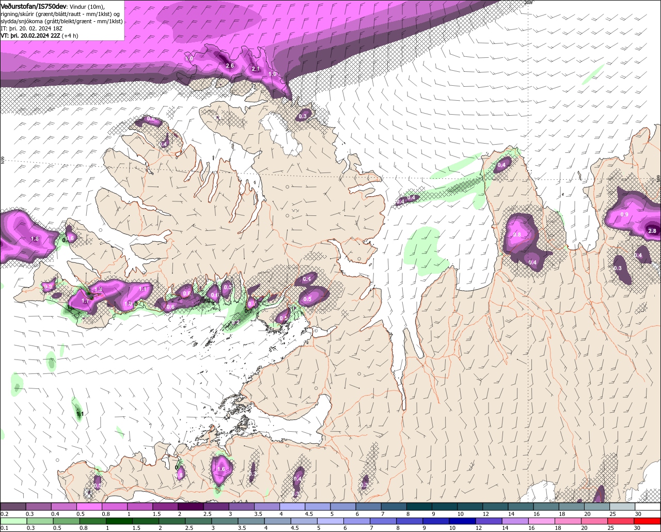
Task: Click the dark plum 0.2 swatch in upper snow scale
Action: [x=13, y=507]
